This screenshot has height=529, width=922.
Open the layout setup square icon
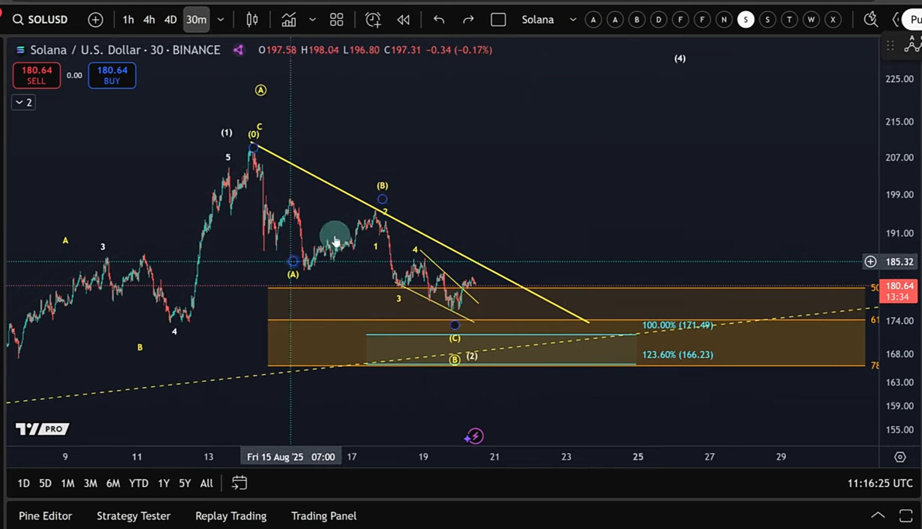tap(498, 20)
